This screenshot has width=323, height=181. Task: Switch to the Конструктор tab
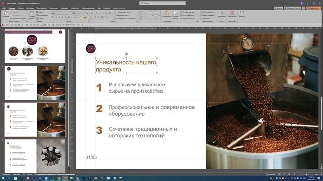42,8
